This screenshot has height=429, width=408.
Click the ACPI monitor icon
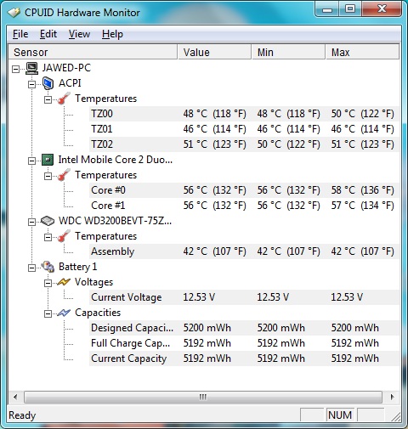[x=48, y=83]
